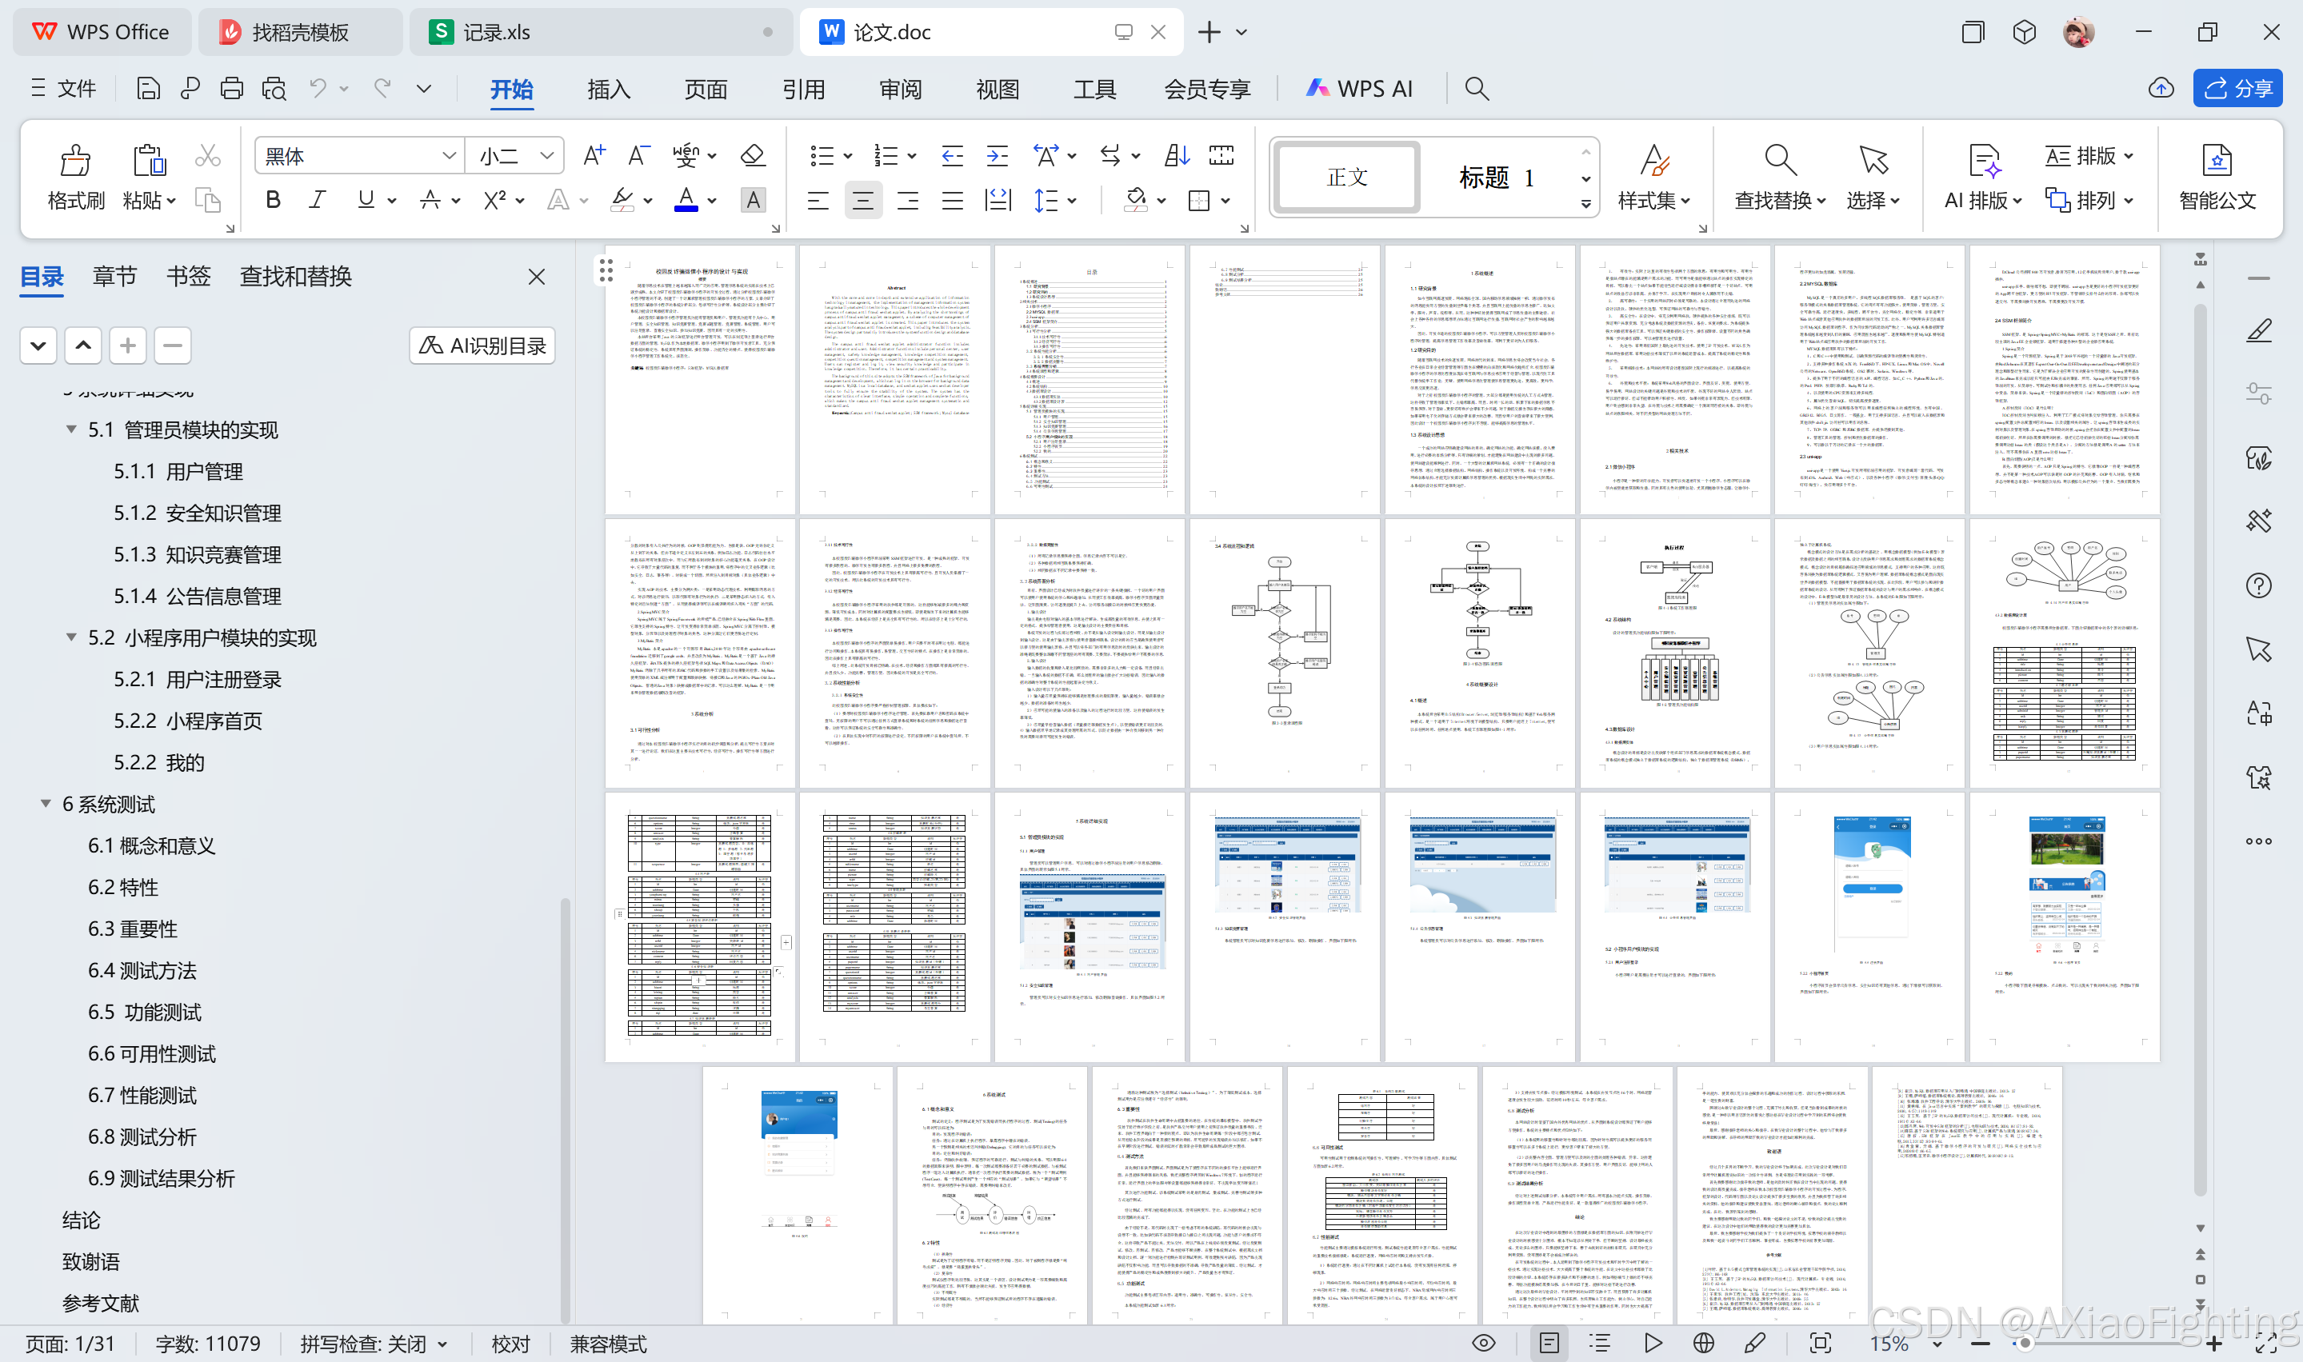Expand the styles gallery more arrow

tap(1585, 204)
